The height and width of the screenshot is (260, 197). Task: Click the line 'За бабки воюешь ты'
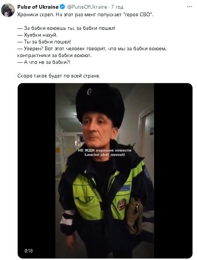(x=66, y=28)
